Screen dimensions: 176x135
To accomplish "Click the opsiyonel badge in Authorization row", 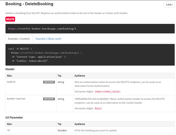I will 49,99.
